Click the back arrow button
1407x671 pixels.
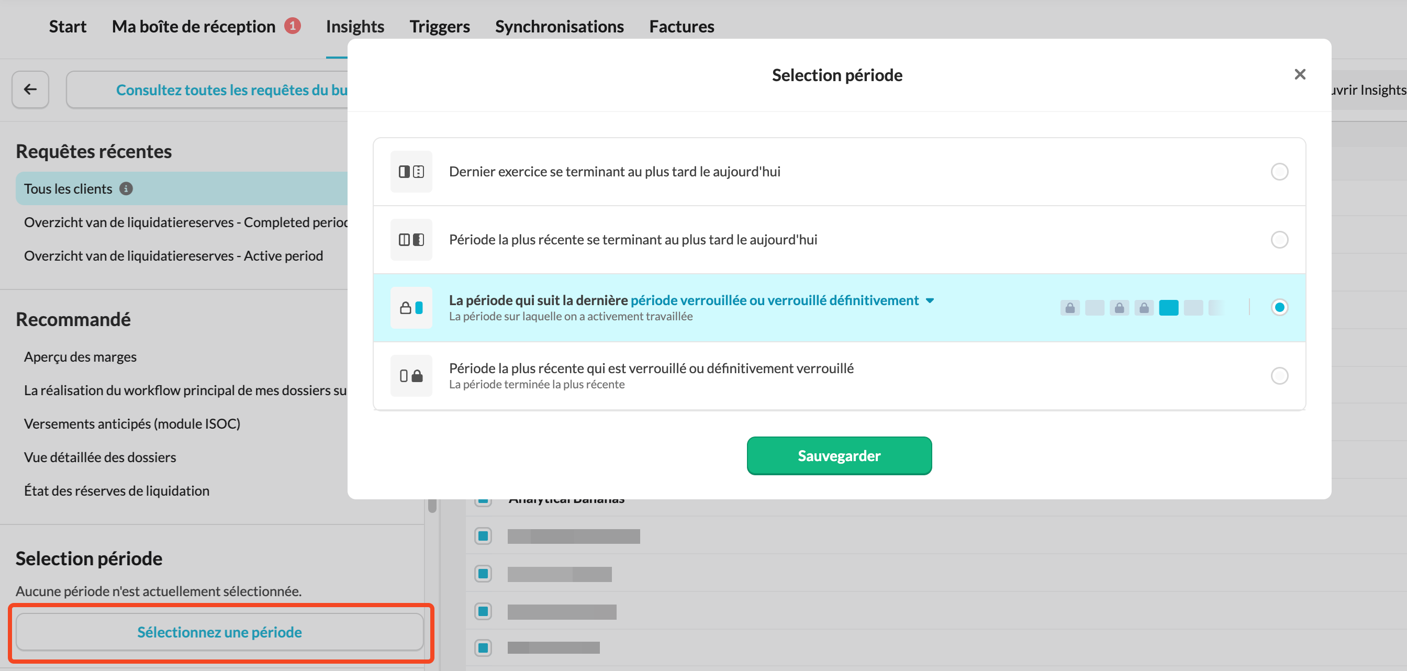click(x=30, y=90)
